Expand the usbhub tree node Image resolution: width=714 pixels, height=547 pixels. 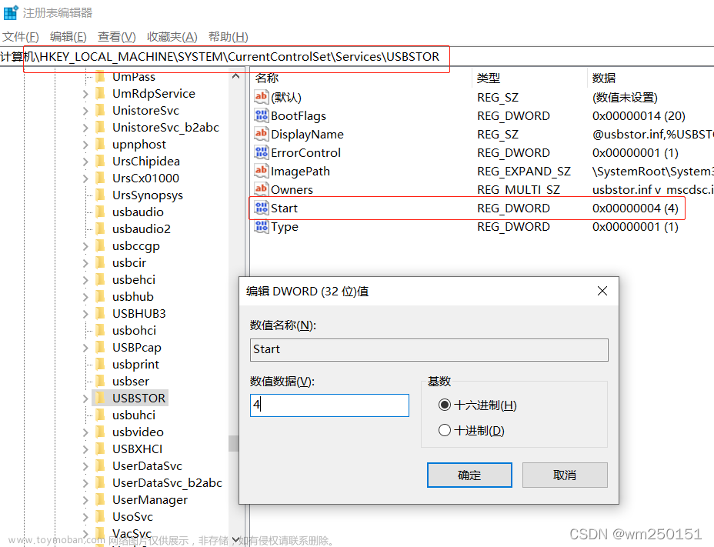point(85,297)
